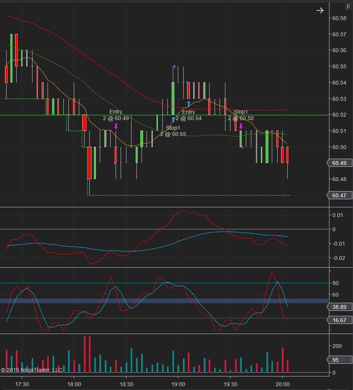This screenshot has width=353, height=390.
Task: Click the 80 stochastic axis label
Action: point(336,283)
